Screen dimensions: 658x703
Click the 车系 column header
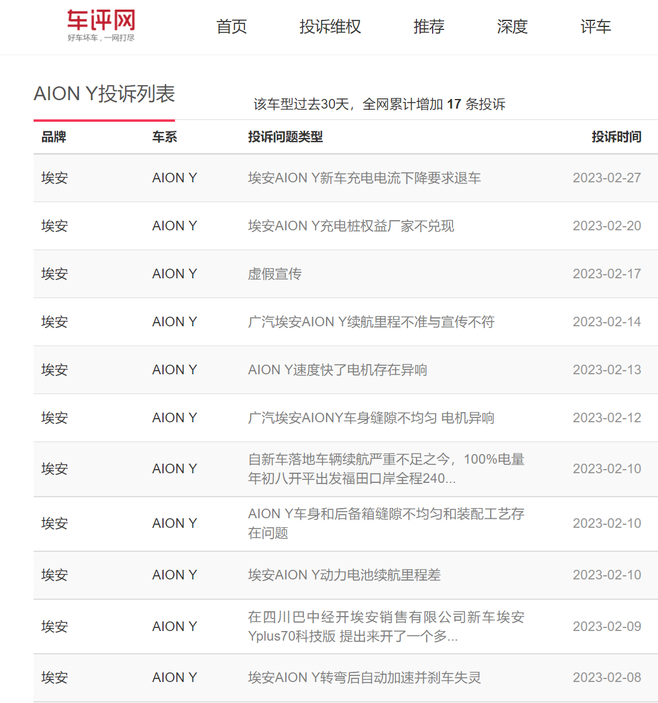pyautogui.click(x=164, y=137)
